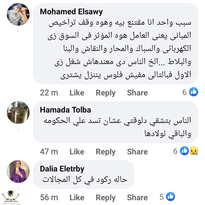Share Hamada Tolba's comment
205x205 pixels.
(137, 152)
